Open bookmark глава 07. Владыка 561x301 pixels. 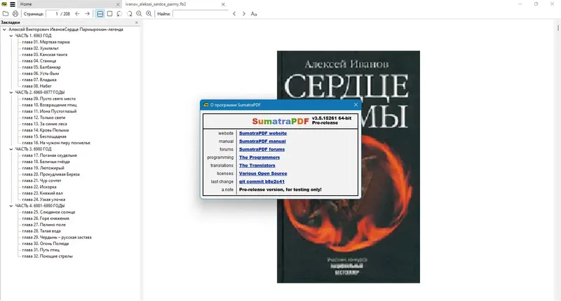click(x=39, y=80)
